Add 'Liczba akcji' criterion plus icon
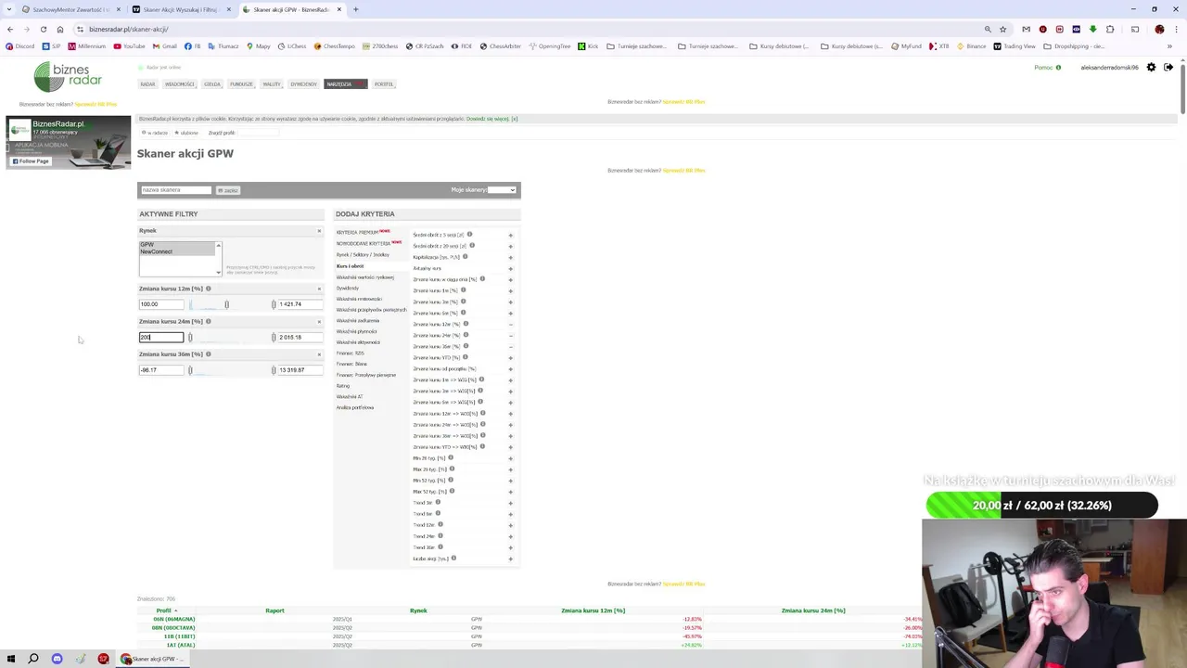 click(510, 559)
